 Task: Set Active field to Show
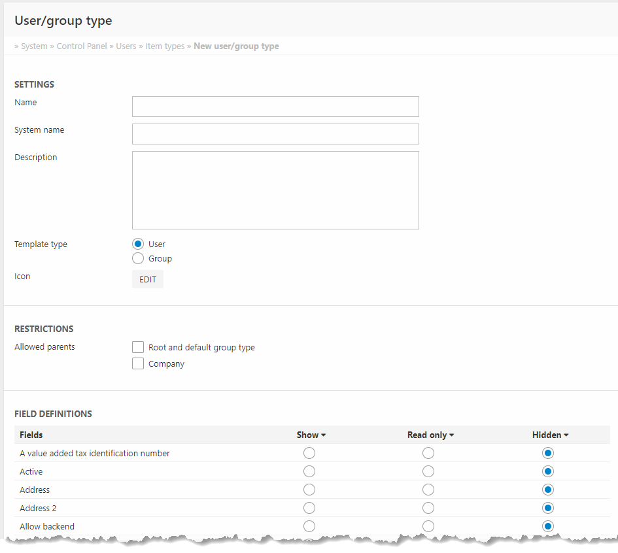309,471
